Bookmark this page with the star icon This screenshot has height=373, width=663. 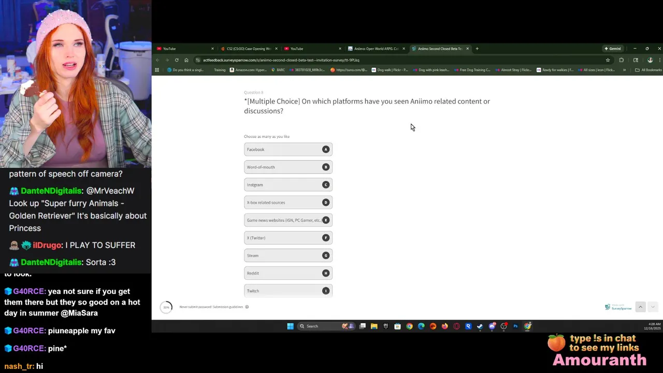(608, 60)
